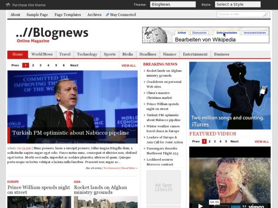Open breaking news Winter weather causes travel chaos

click(x=163, y=129)
